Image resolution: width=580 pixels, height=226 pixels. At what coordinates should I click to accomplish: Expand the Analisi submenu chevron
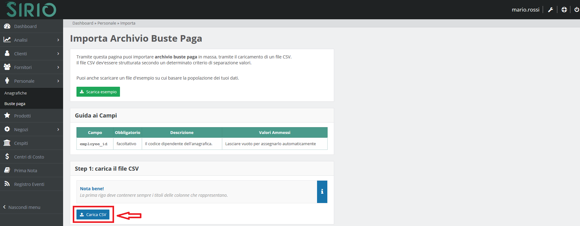click(58, 40)
